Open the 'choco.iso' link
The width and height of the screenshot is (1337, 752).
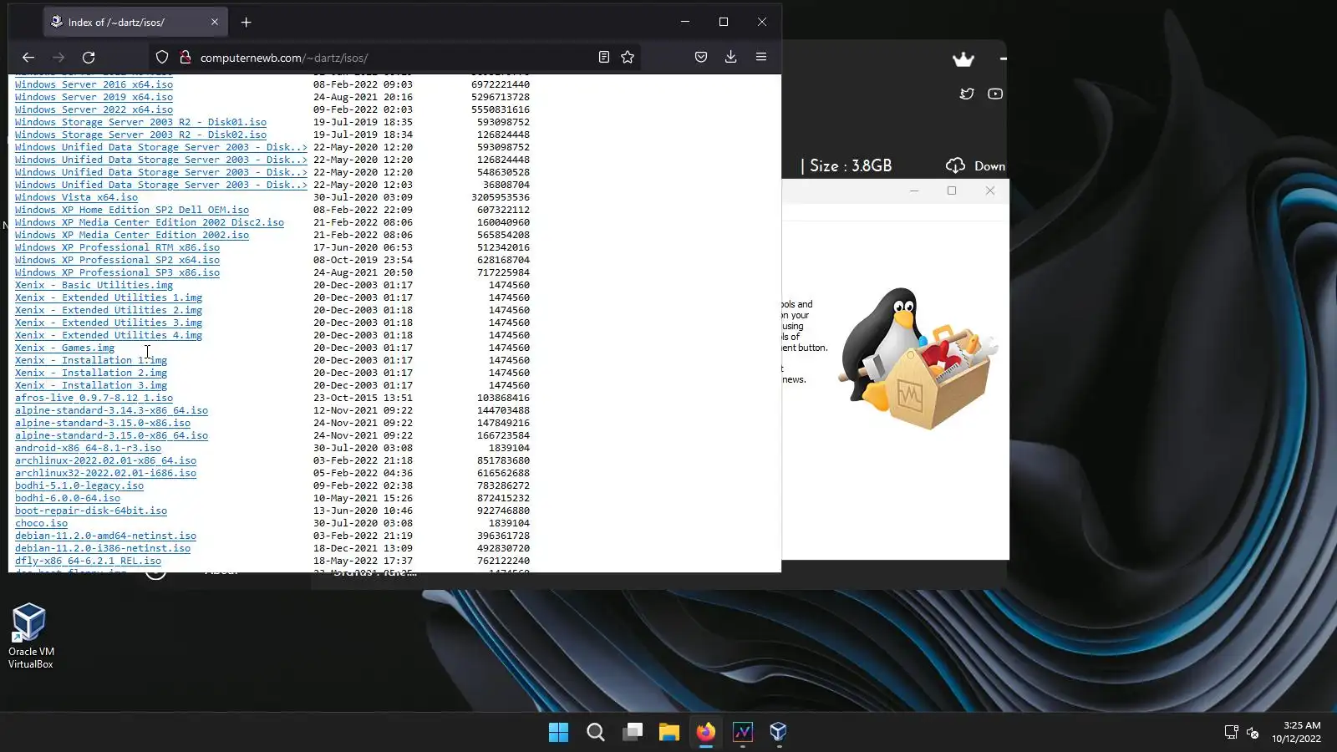(x=41, y=523)
